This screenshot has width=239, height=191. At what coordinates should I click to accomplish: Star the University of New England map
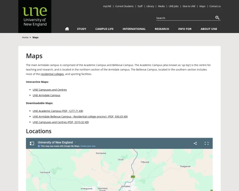[76, 142]
